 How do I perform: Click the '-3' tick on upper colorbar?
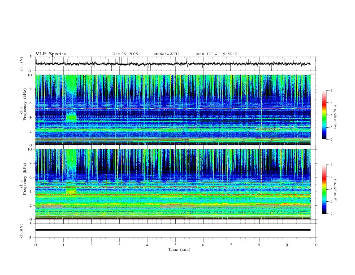click(330, 90)
